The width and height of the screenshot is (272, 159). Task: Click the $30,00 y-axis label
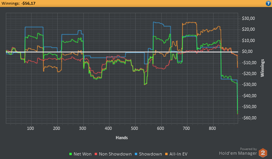248,18
